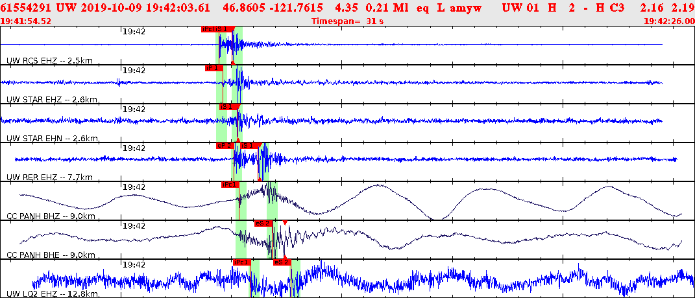Select the iS 1 pick flag on STAR EHN
This screenshot has height=298, width=695.
tap(230, 107)
